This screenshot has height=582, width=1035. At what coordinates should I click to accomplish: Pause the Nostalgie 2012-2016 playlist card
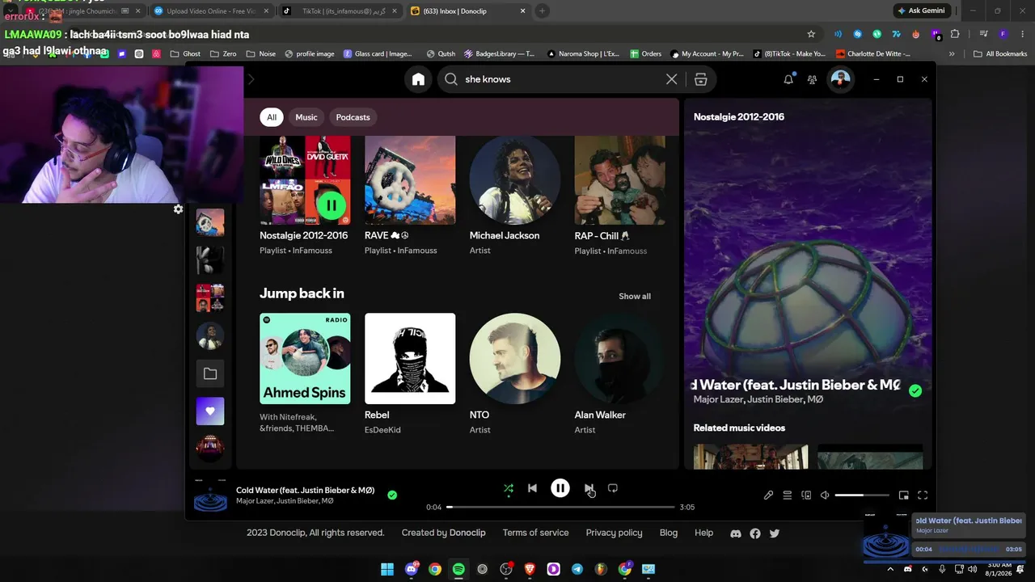[x=331, y=205]
